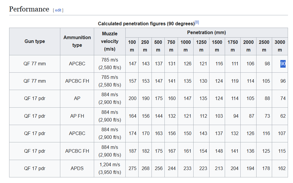The height and width of the screenshot is (183, 293).
Task: Click the Performance section heading
Action: [x=29, y=9]
